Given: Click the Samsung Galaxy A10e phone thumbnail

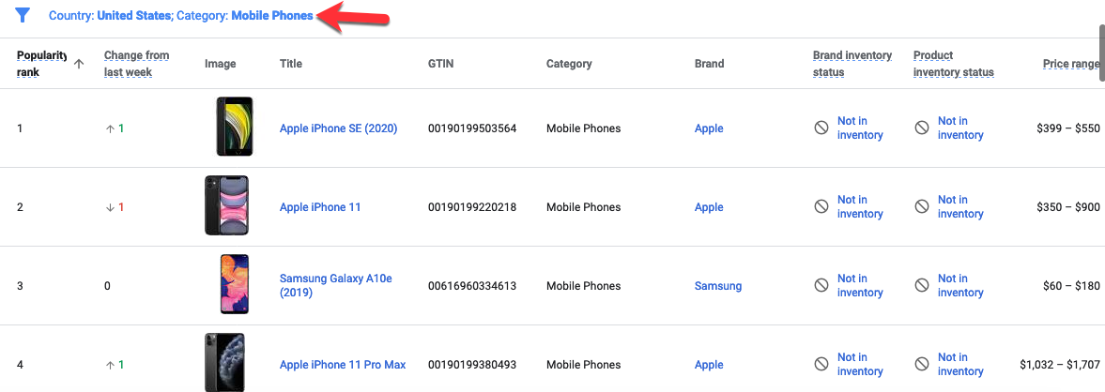Looking at the screenshot, I should click(234, 284).
